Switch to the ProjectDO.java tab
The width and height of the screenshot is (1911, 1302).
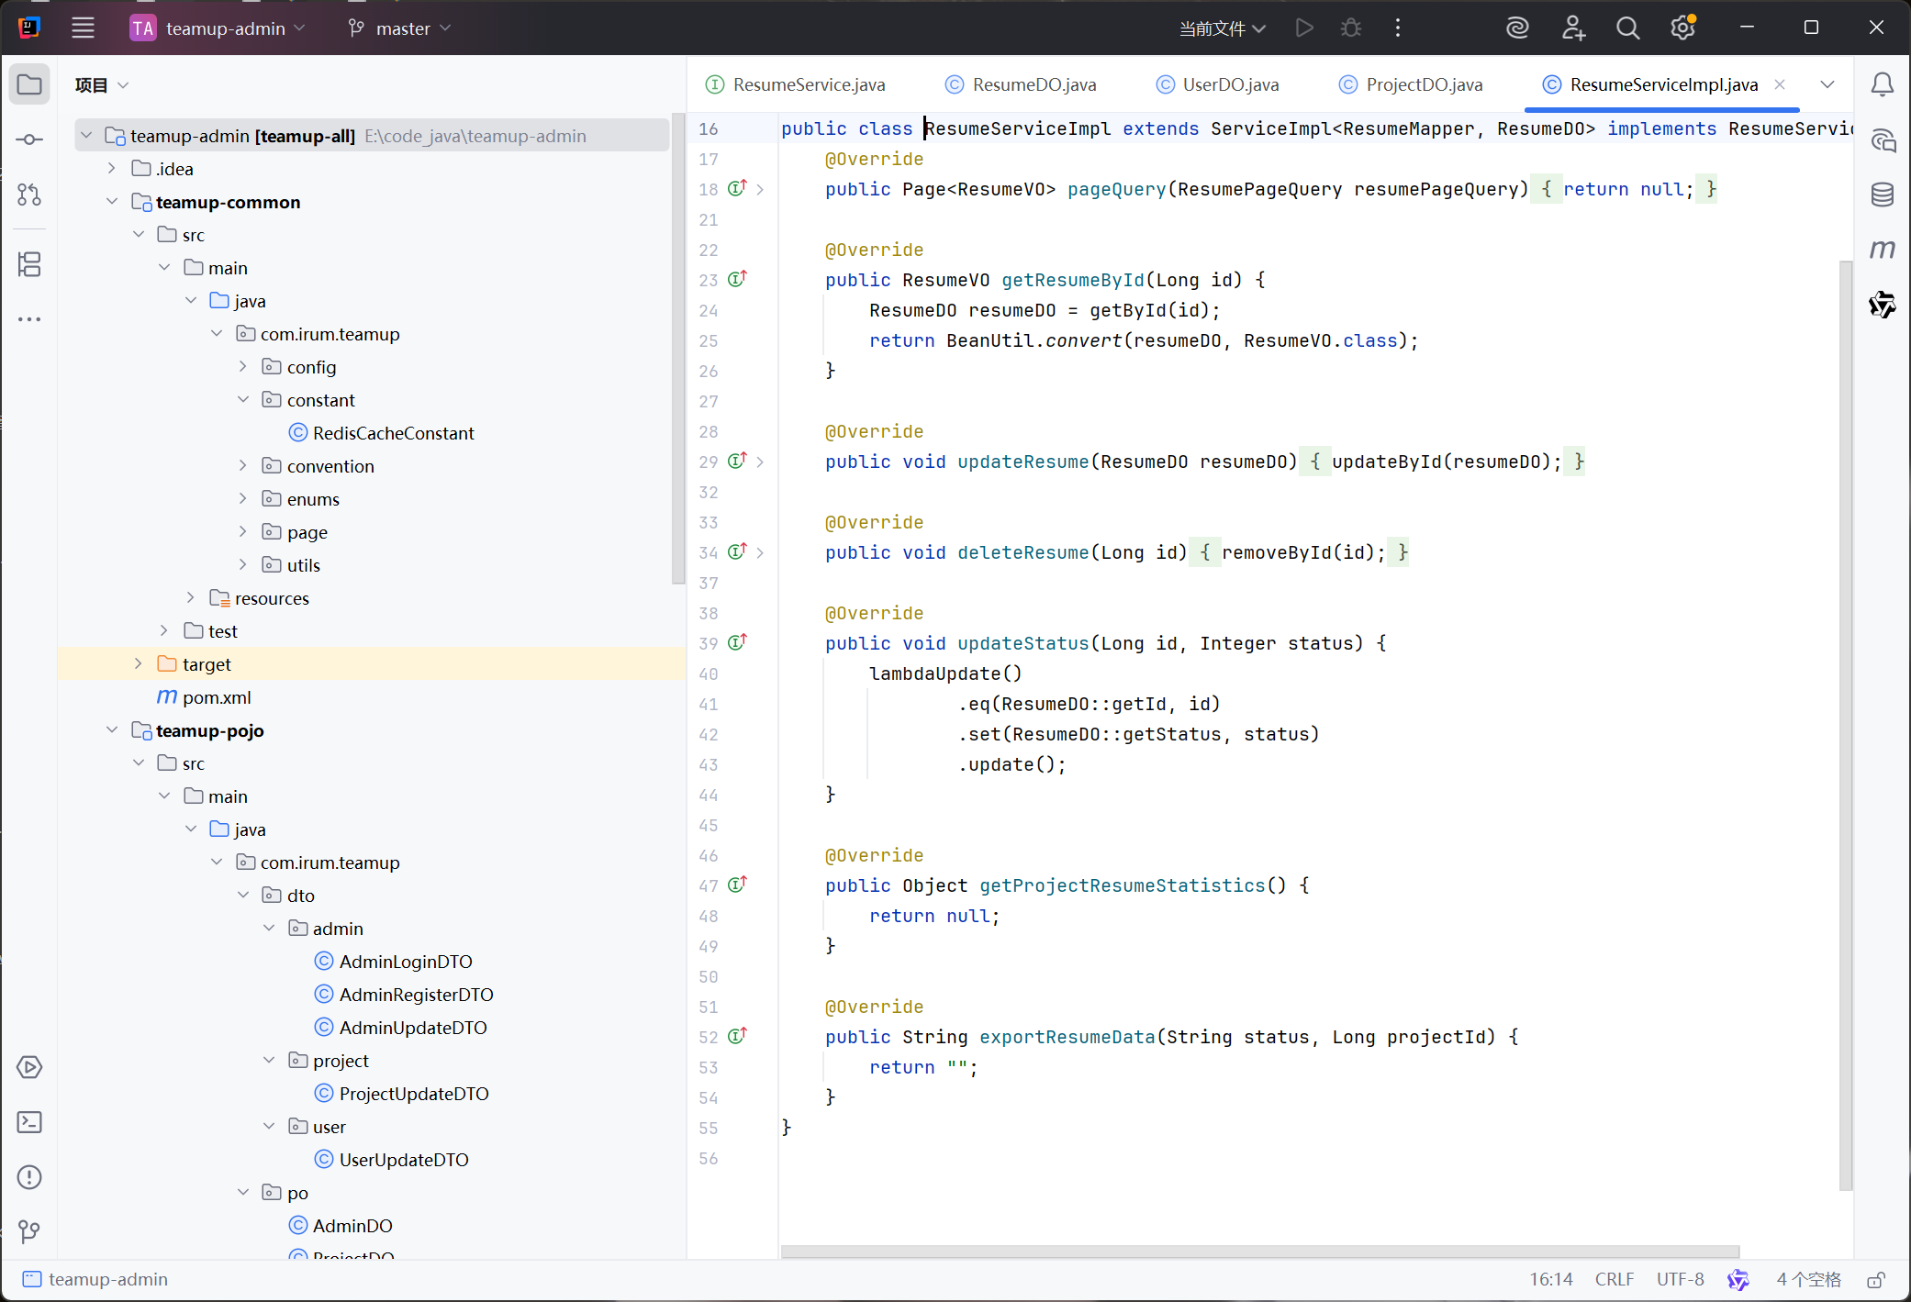[x=1424, y=84]
